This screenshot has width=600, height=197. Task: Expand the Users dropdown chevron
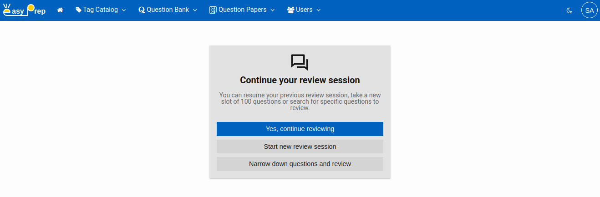[318, 10]
